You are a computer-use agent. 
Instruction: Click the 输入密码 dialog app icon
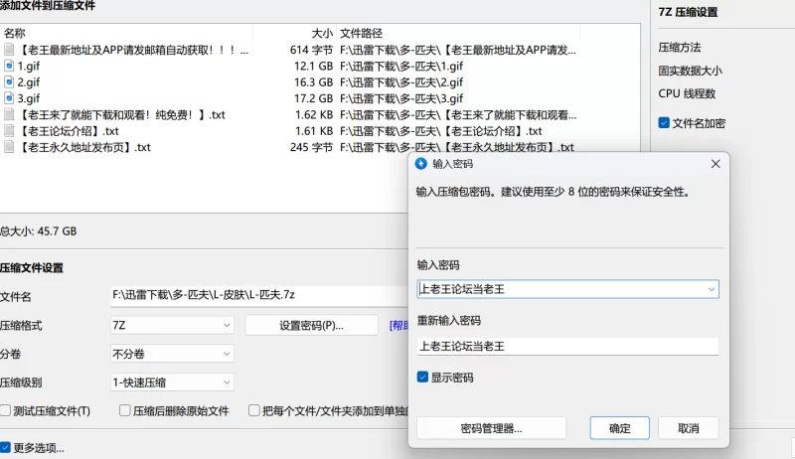[420, 164]
